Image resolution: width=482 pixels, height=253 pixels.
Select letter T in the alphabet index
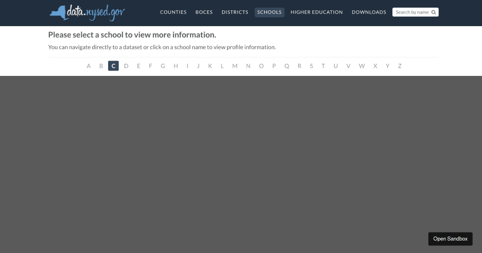tap(323, 65)
